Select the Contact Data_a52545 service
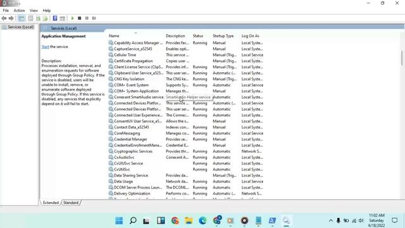Image resolution: width=405 pixels, height=228 pixels. pos(185,127)
